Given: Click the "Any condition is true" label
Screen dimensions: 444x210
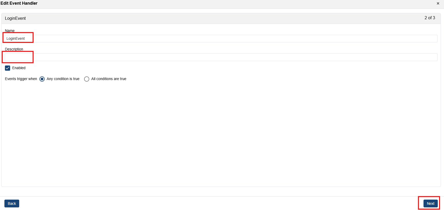Looking at the screenshot, I should click(63, 79).
